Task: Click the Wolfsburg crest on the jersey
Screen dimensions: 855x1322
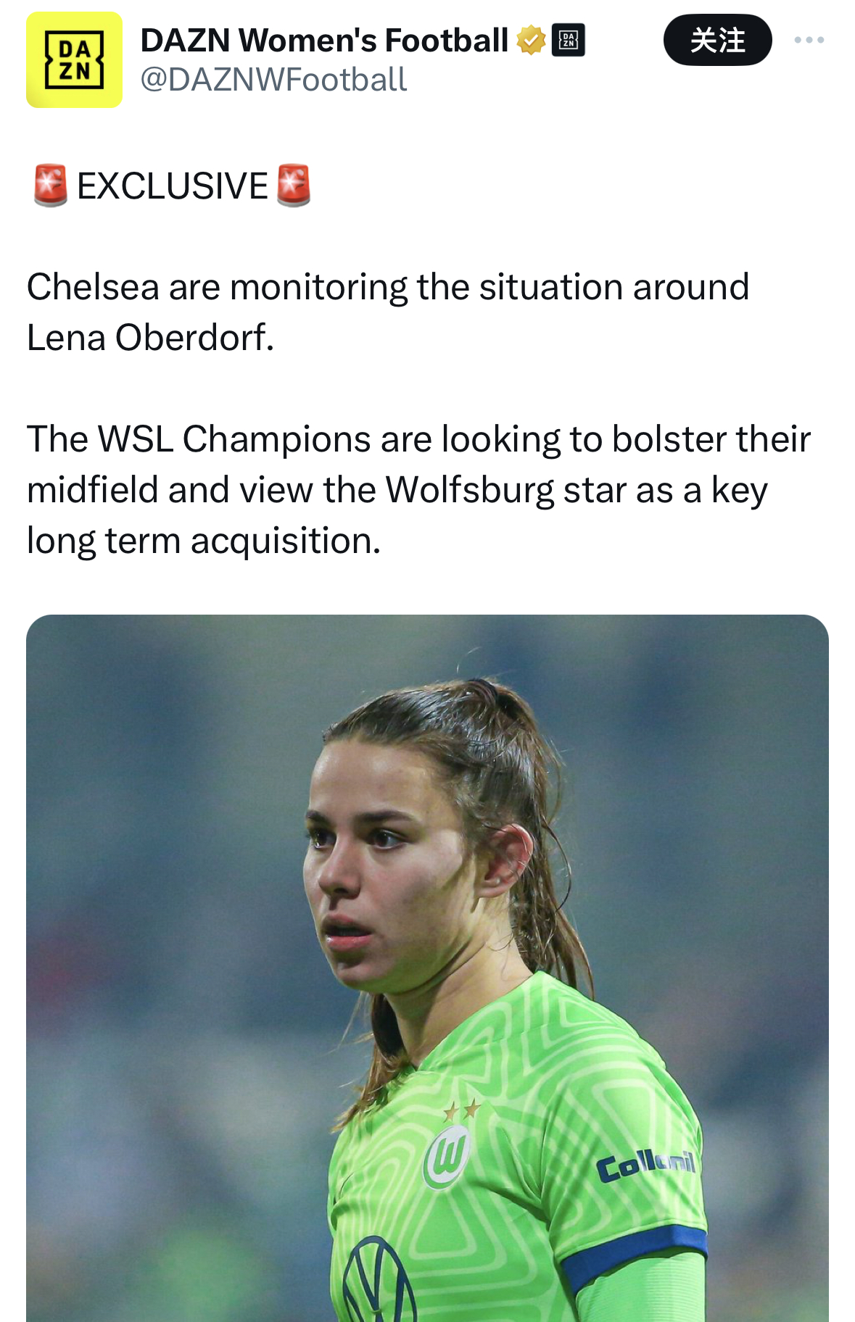Action: (x=447, y=1154)
